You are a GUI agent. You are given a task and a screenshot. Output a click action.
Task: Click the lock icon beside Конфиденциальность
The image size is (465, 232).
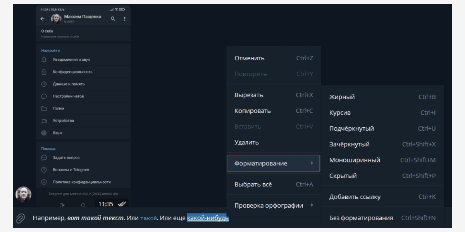44,72
